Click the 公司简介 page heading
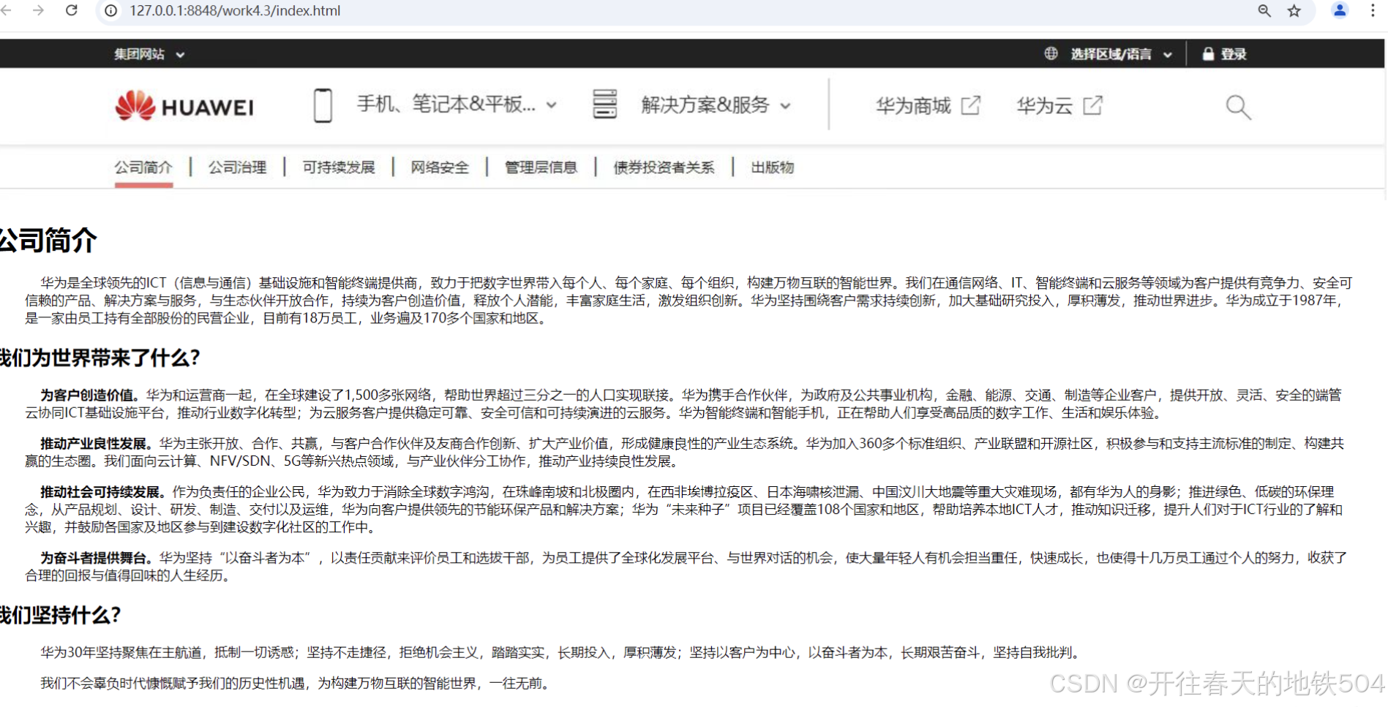Screen dimensions: 1388x707 coord(48,240)
